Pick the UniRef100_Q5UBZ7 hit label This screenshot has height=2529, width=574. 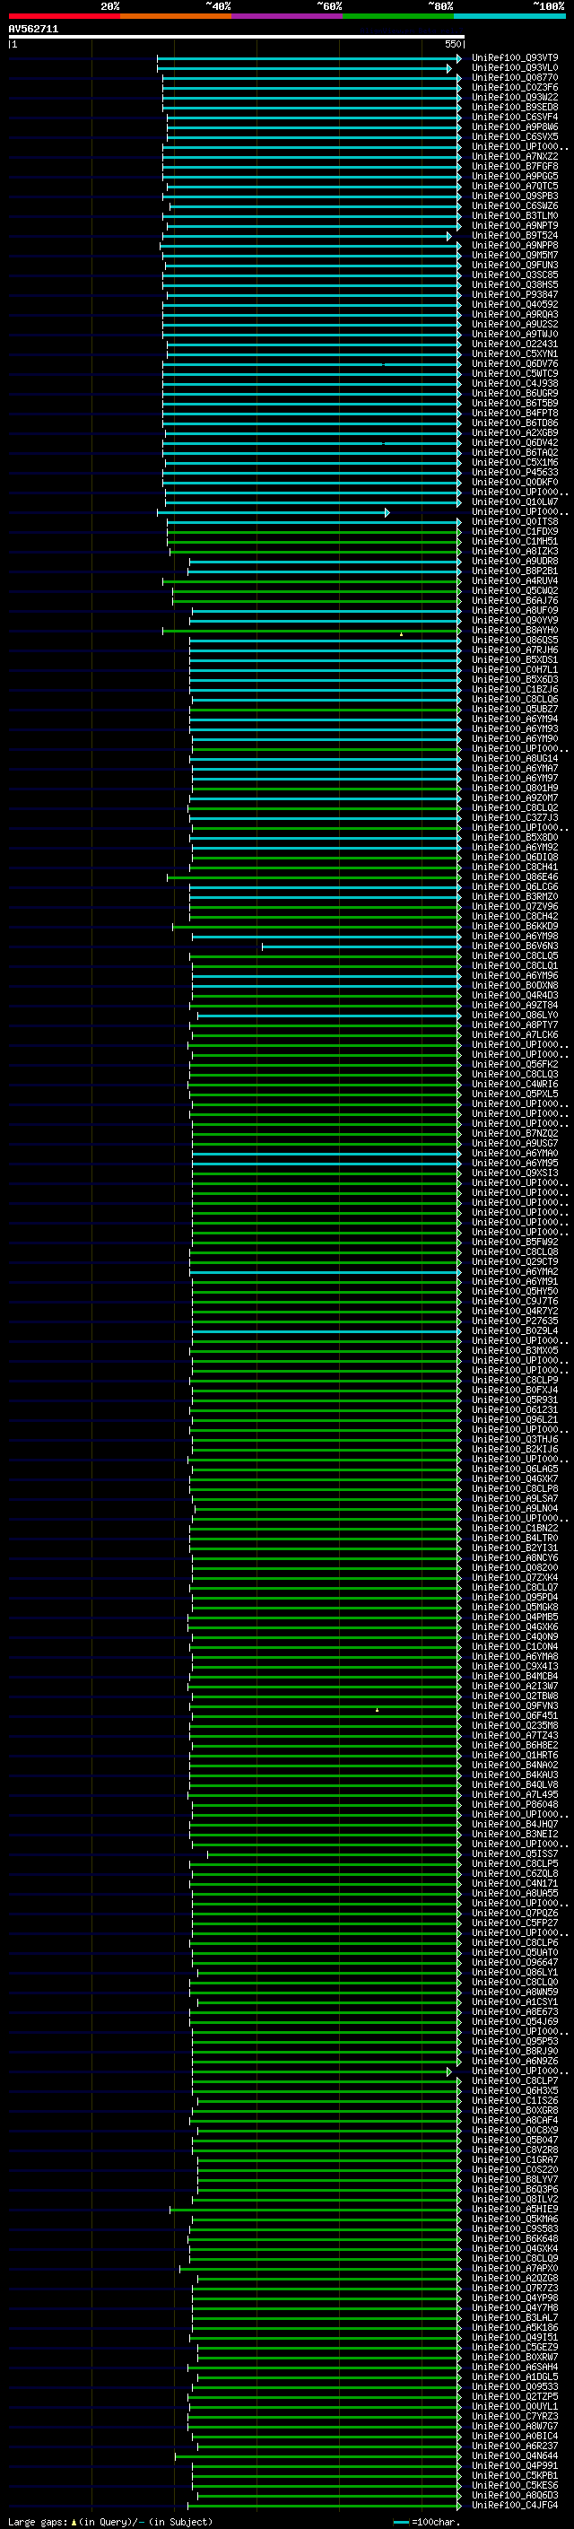pyautogui.click(x=515, y=709)
